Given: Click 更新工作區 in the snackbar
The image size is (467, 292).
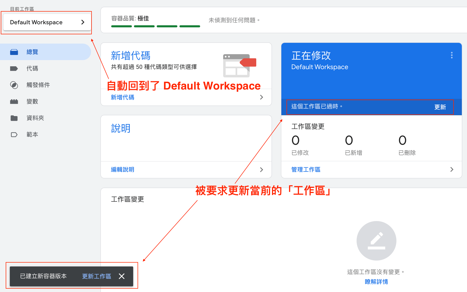Looking at the screenshot, I should pyautogui.click(x=96, y=276).
